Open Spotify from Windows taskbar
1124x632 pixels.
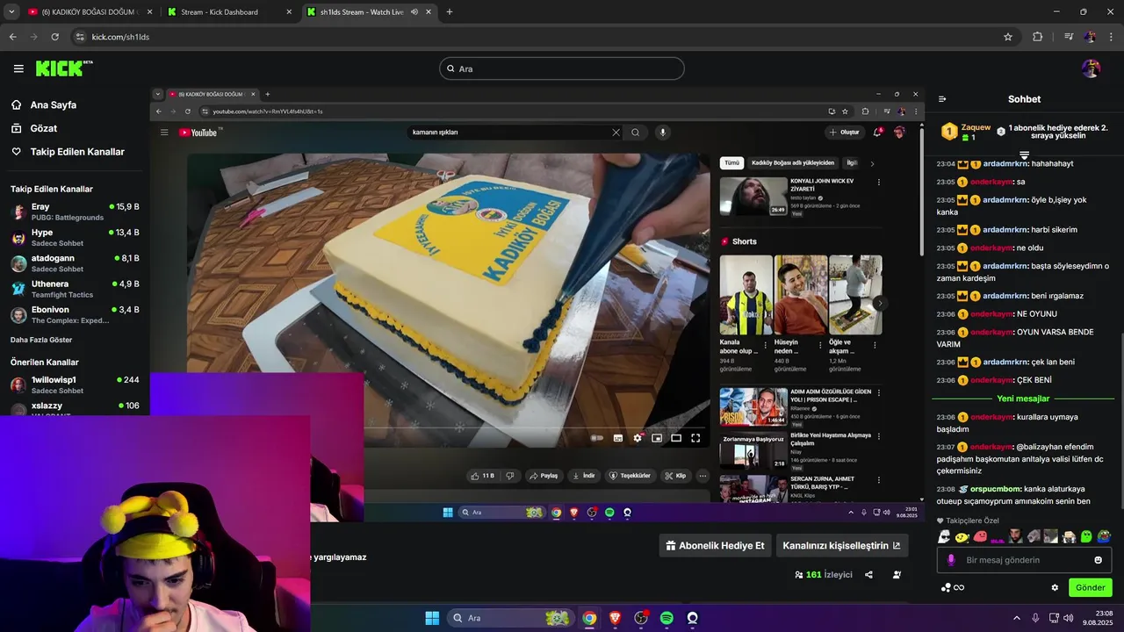coord(666,618)
